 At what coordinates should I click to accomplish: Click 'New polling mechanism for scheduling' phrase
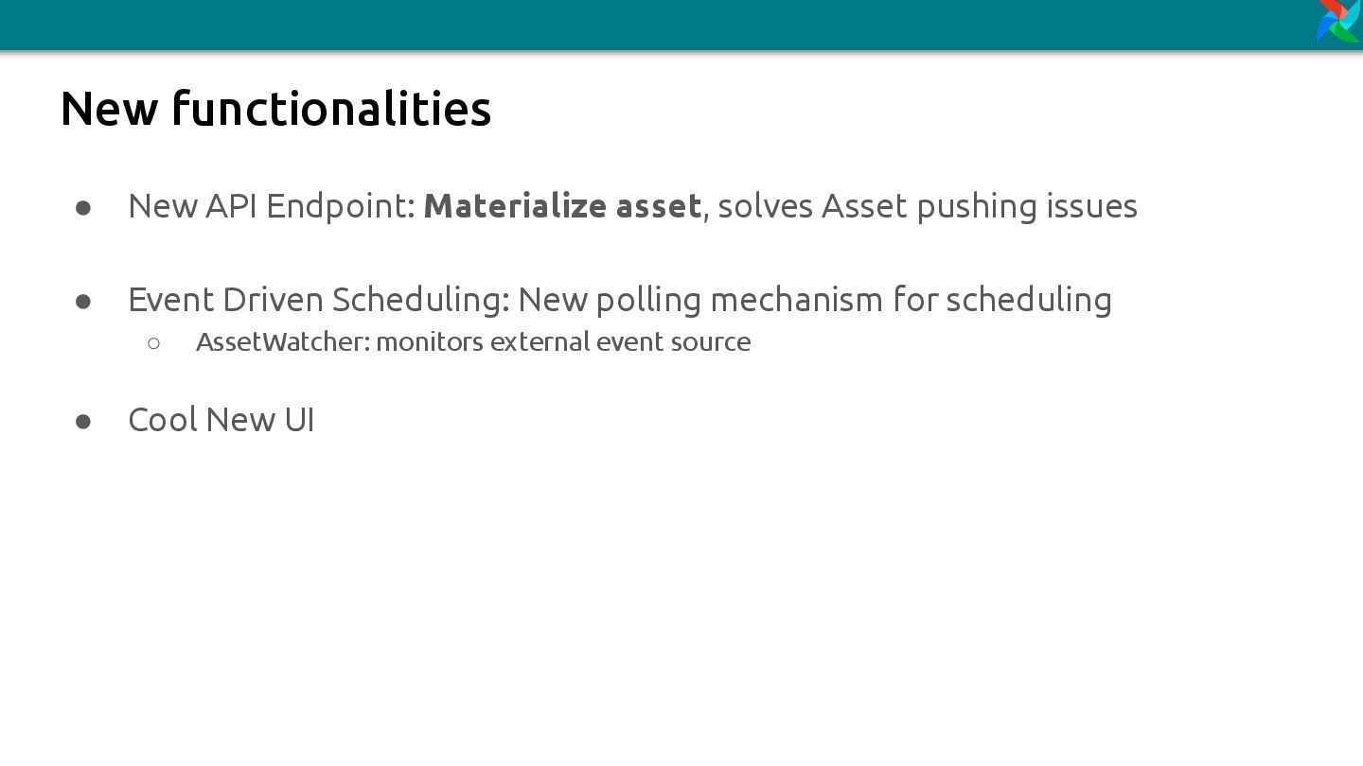815,300
